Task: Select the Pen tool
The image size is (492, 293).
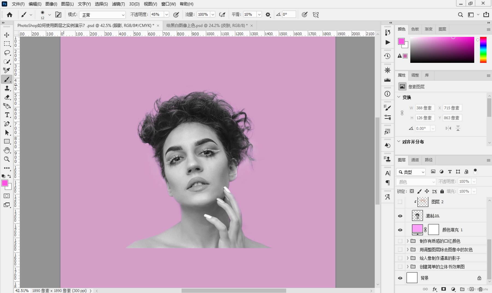Action: click(7, 124)
